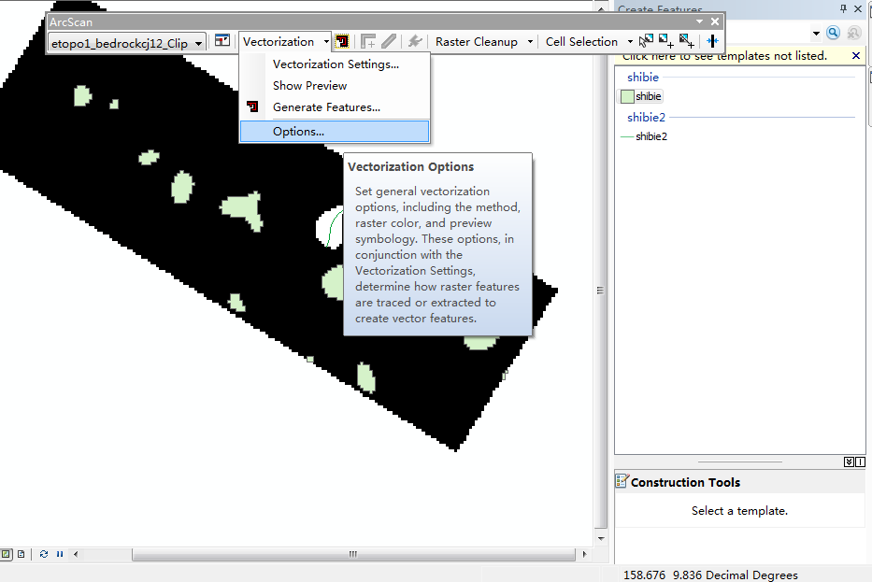Select the Vectorization Trace tool icon

tap(367, 41)
